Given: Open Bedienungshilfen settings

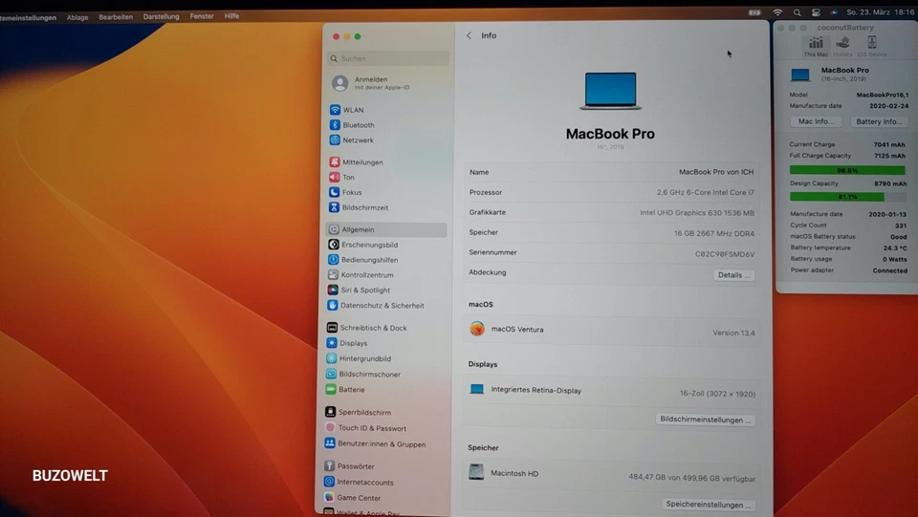Looking at the screenshot, I should 363,260.
